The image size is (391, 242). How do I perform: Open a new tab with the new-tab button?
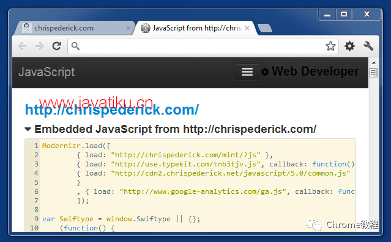tap(265, 28)
